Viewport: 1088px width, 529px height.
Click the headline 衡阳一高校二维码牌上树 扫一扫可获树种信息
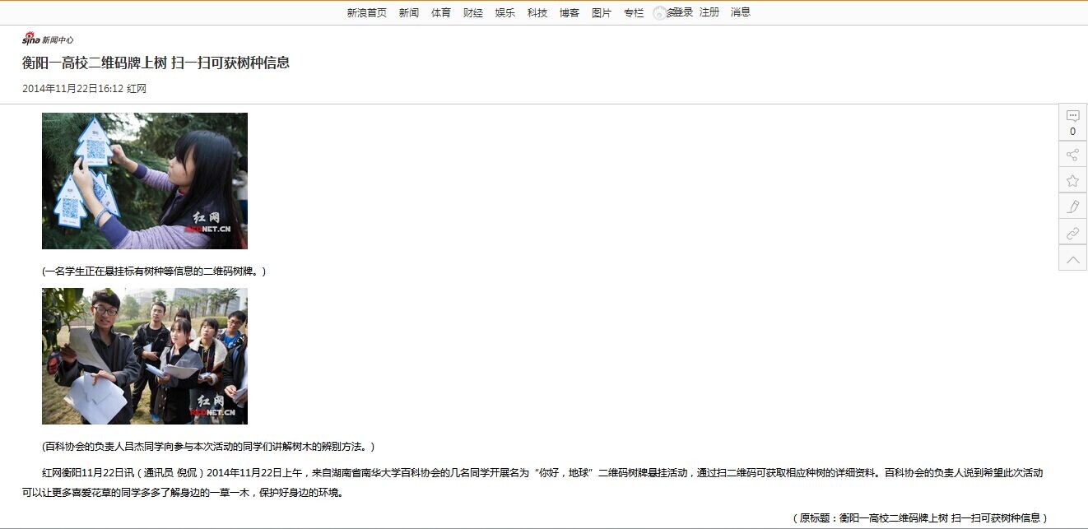pos(156,63)
